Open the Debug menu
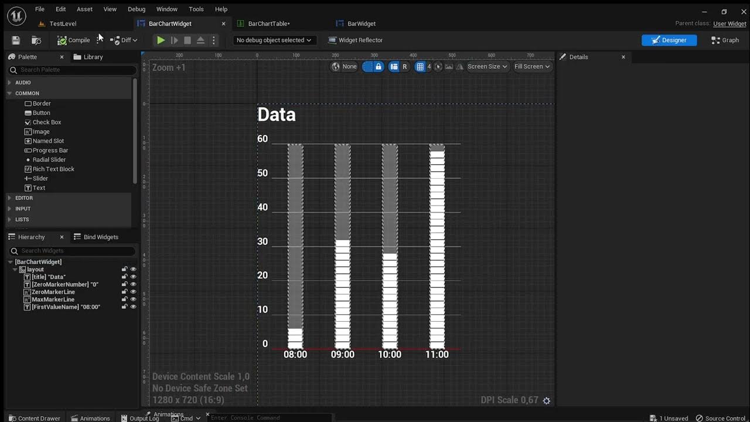Viewport: 750px width, 422px height. point(137,9)
